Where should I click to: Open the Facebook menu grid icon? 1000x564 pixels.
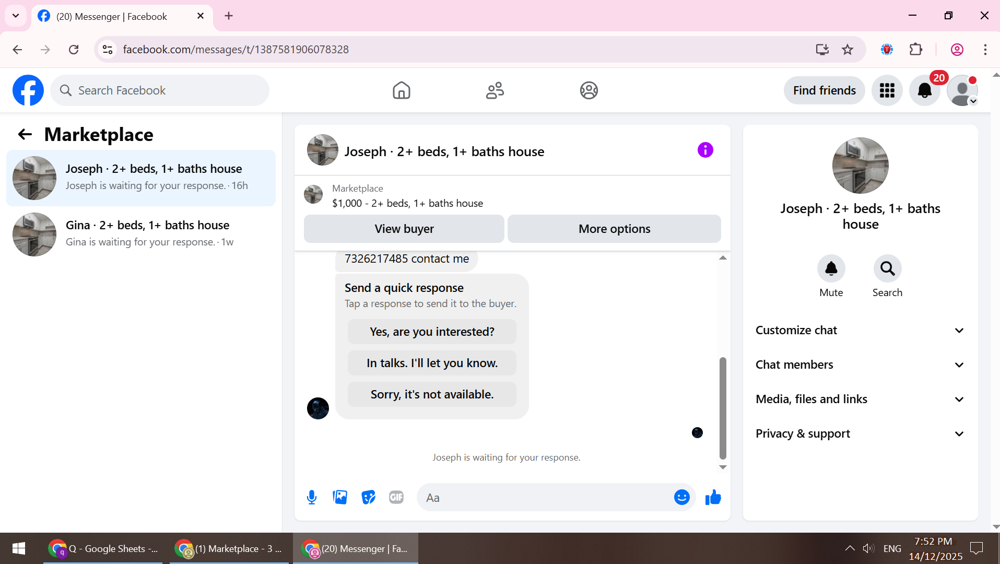pos(887,90)
